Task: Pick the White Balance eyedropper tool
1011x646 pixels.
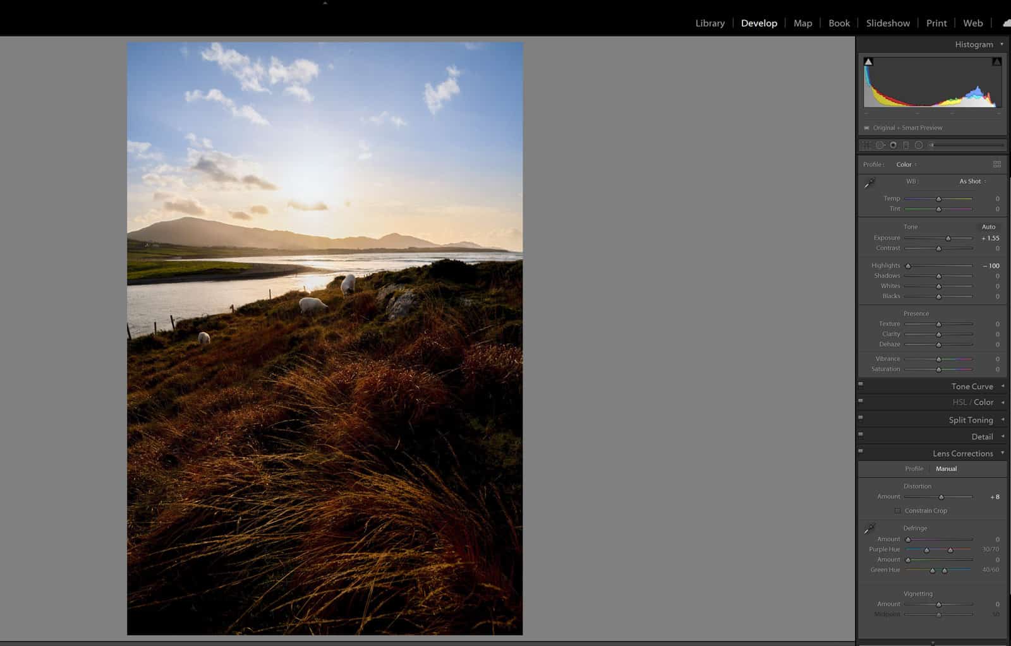Action: [x=869, y=184]
